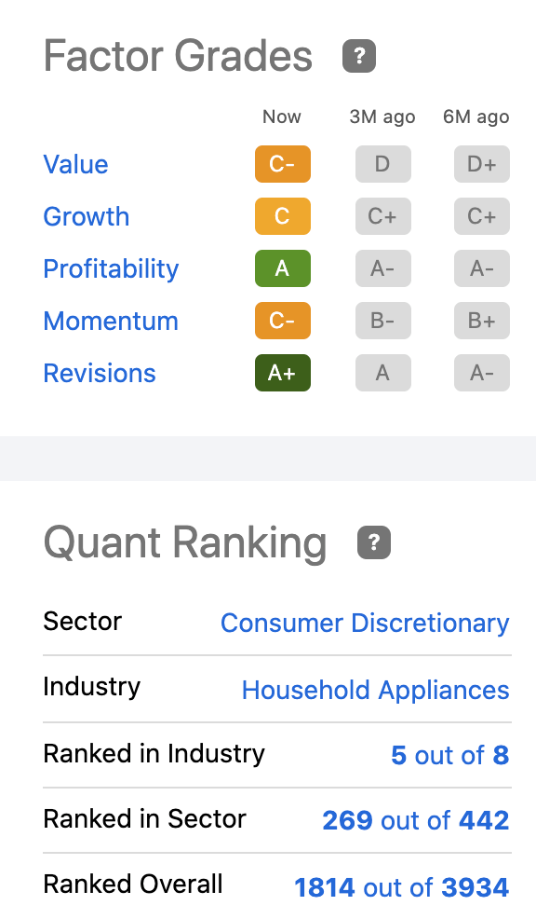Click the Momentum B+ grade from 6M ago
The height and width of the screenshot is (919, 536).
click(x=482, y=321)
